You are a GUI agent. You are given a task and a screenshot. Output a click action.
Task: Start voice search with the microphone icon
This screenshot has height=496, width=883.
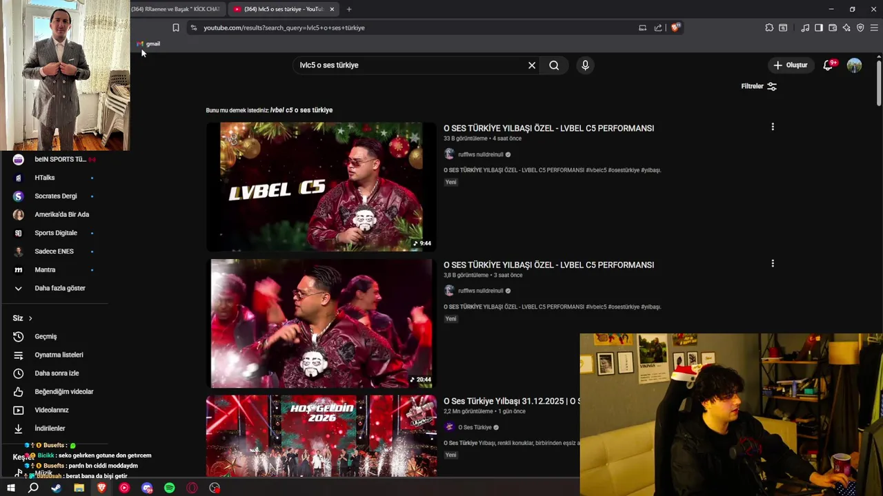click(585, 65)
